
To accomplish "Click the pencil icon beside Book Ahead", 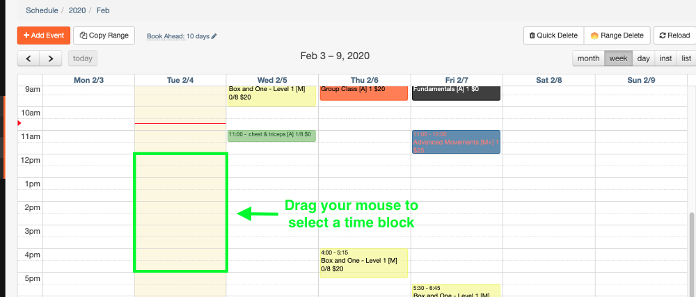I will [x=214, y=36].
